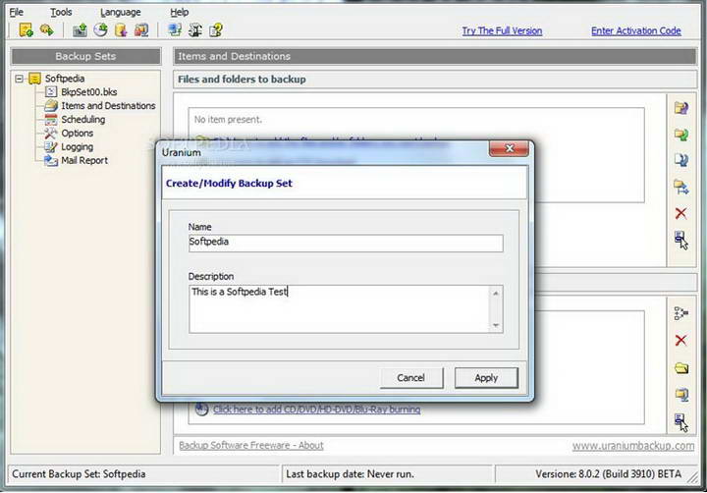
Task: Click the blue servers sync toolbar icon
Action: pos(175,30)
